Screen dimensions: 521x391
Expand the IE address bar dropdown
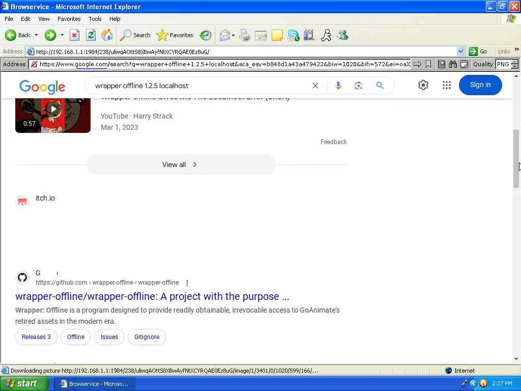[x=460, y=51]
